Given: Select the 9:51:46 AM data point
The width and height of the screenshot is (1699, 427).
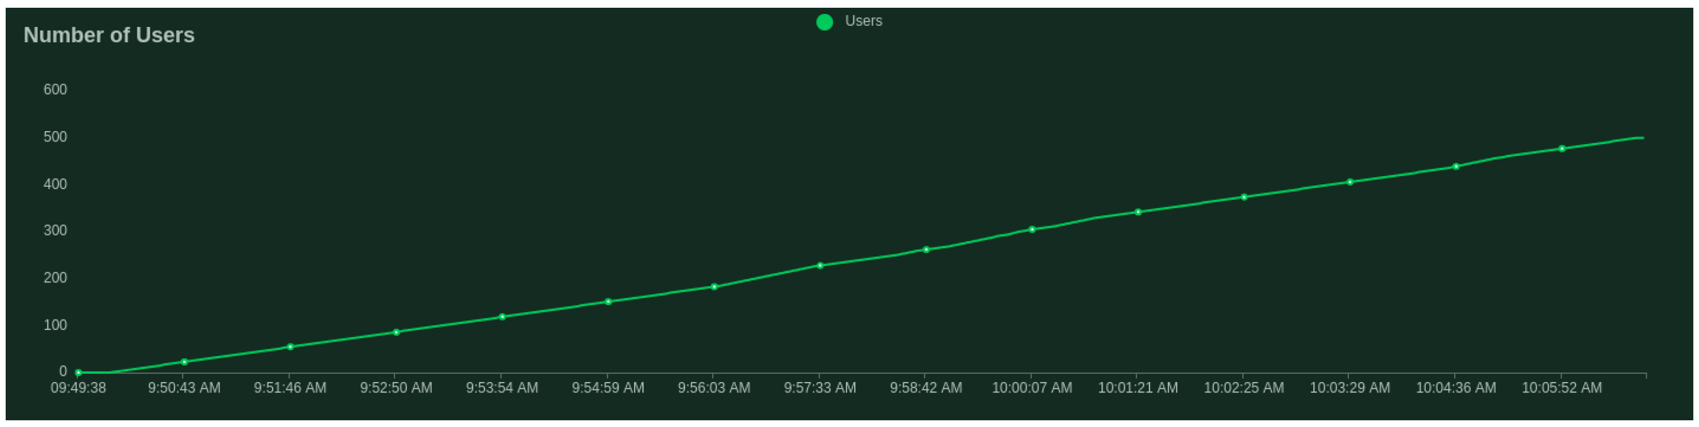Looking at the screenshot, I should pyautogui.click(x=290, y=346).
